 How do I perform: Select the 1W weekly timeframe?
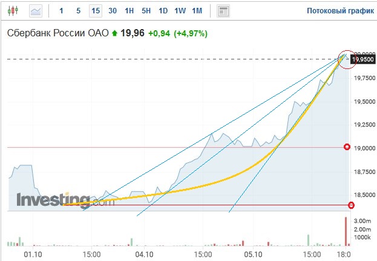(x=180, y=11)
